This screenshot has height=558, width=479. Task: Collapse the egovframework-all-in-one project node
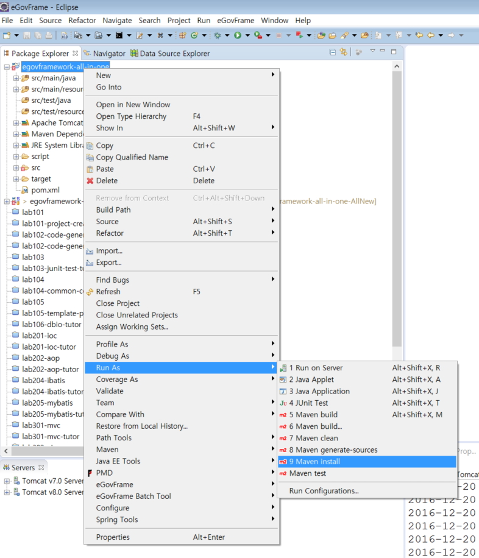[x=7, y=67]
